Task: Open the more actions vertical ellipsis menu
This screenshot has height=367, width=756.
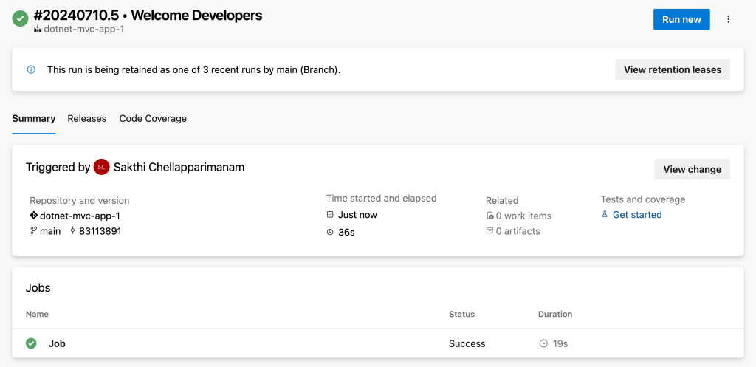Action: [x=728, y=19]
